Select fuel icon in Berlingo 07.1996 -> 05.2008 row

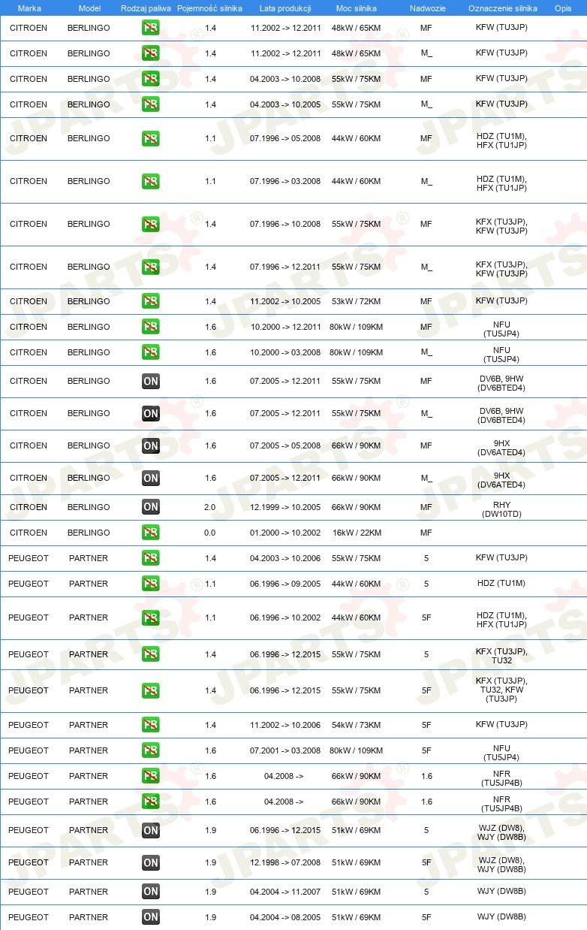[x=151, y=138]
